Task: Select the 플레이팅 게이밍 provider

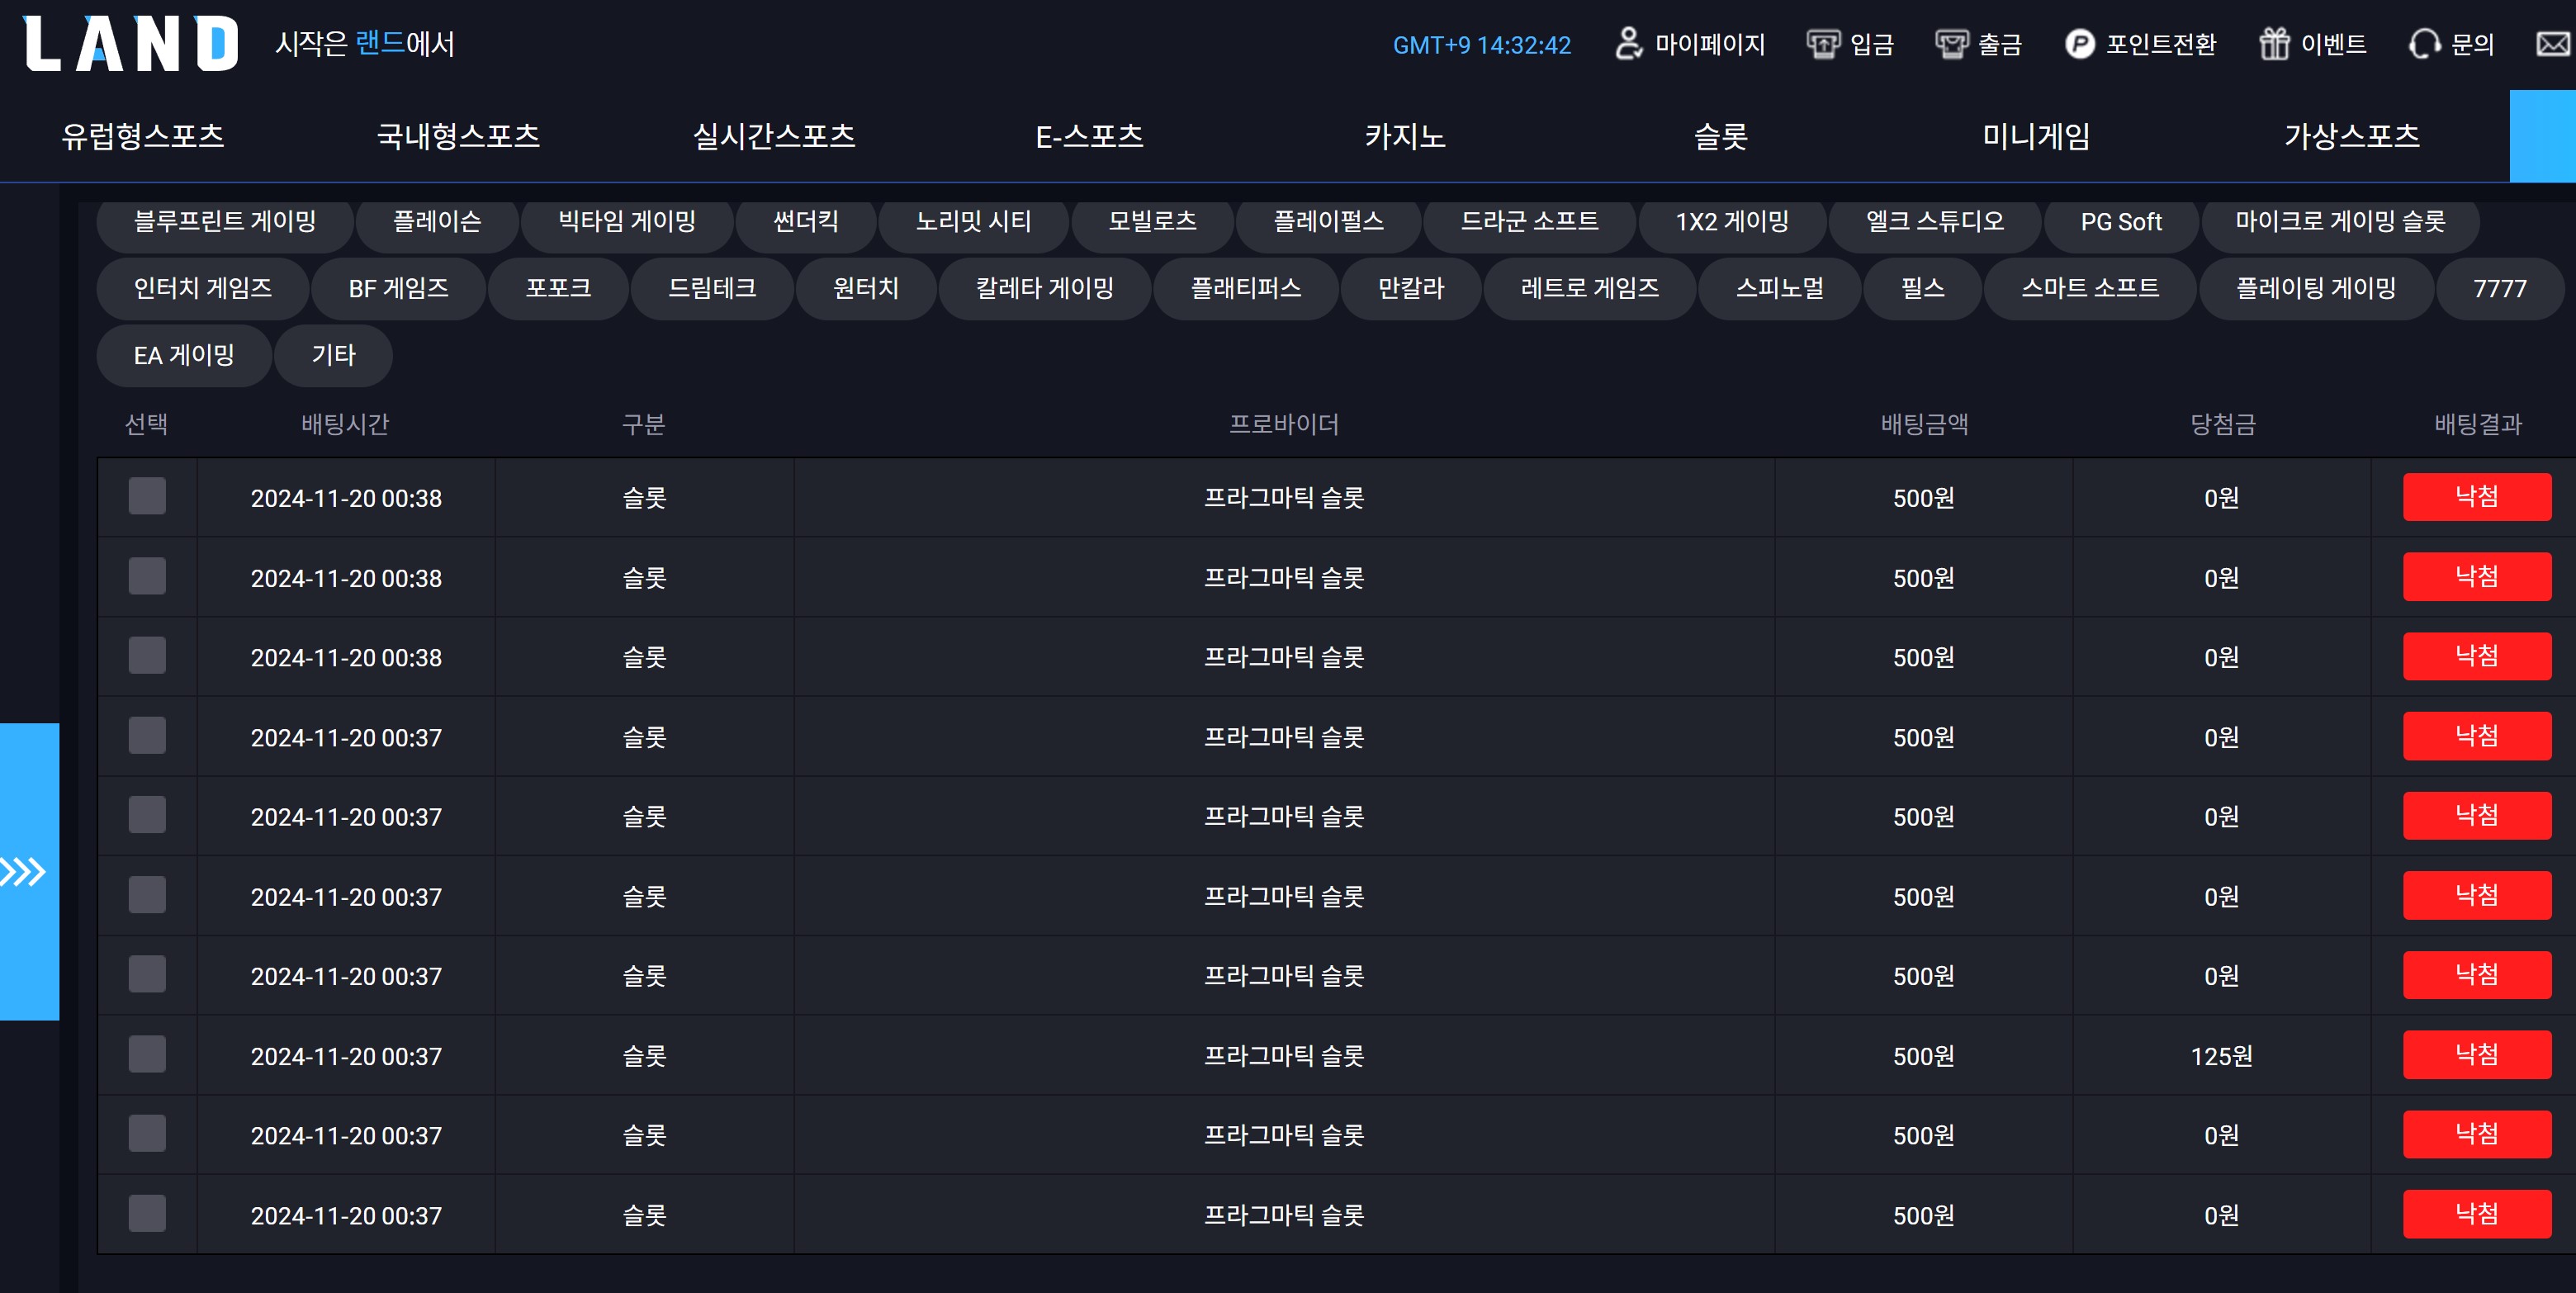Action: click(2316, 289)
